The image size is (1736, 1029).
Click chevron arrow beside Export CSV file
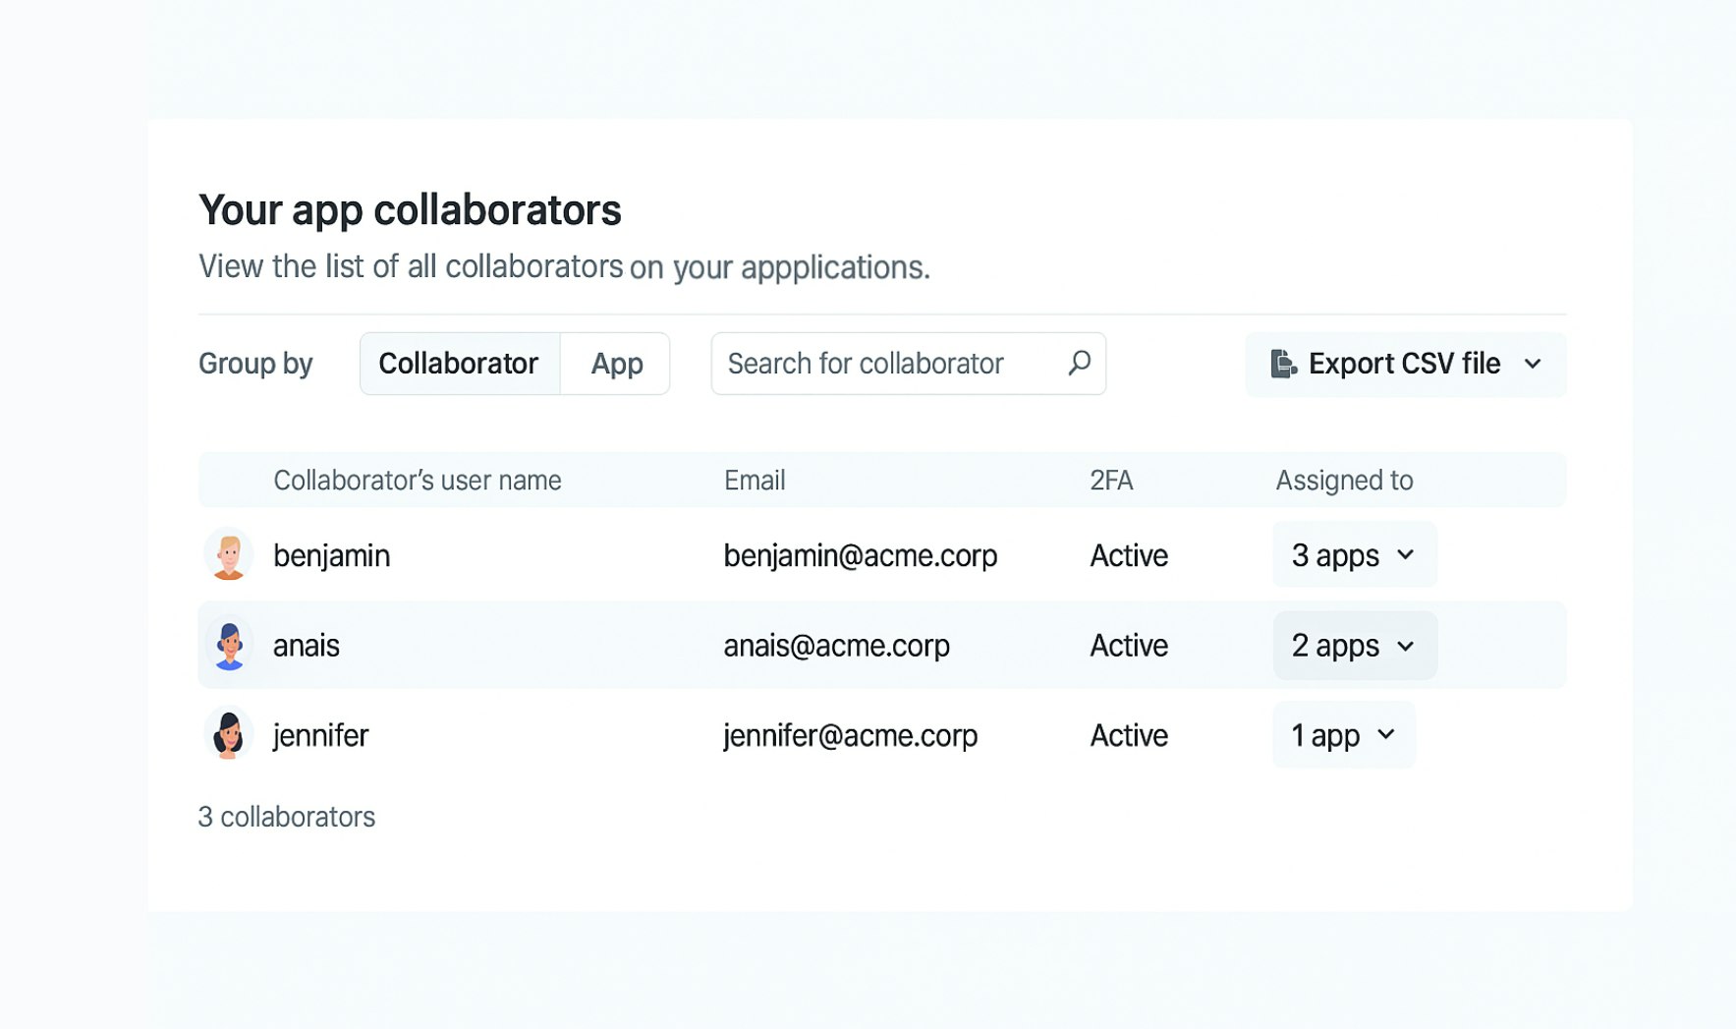1532,364
